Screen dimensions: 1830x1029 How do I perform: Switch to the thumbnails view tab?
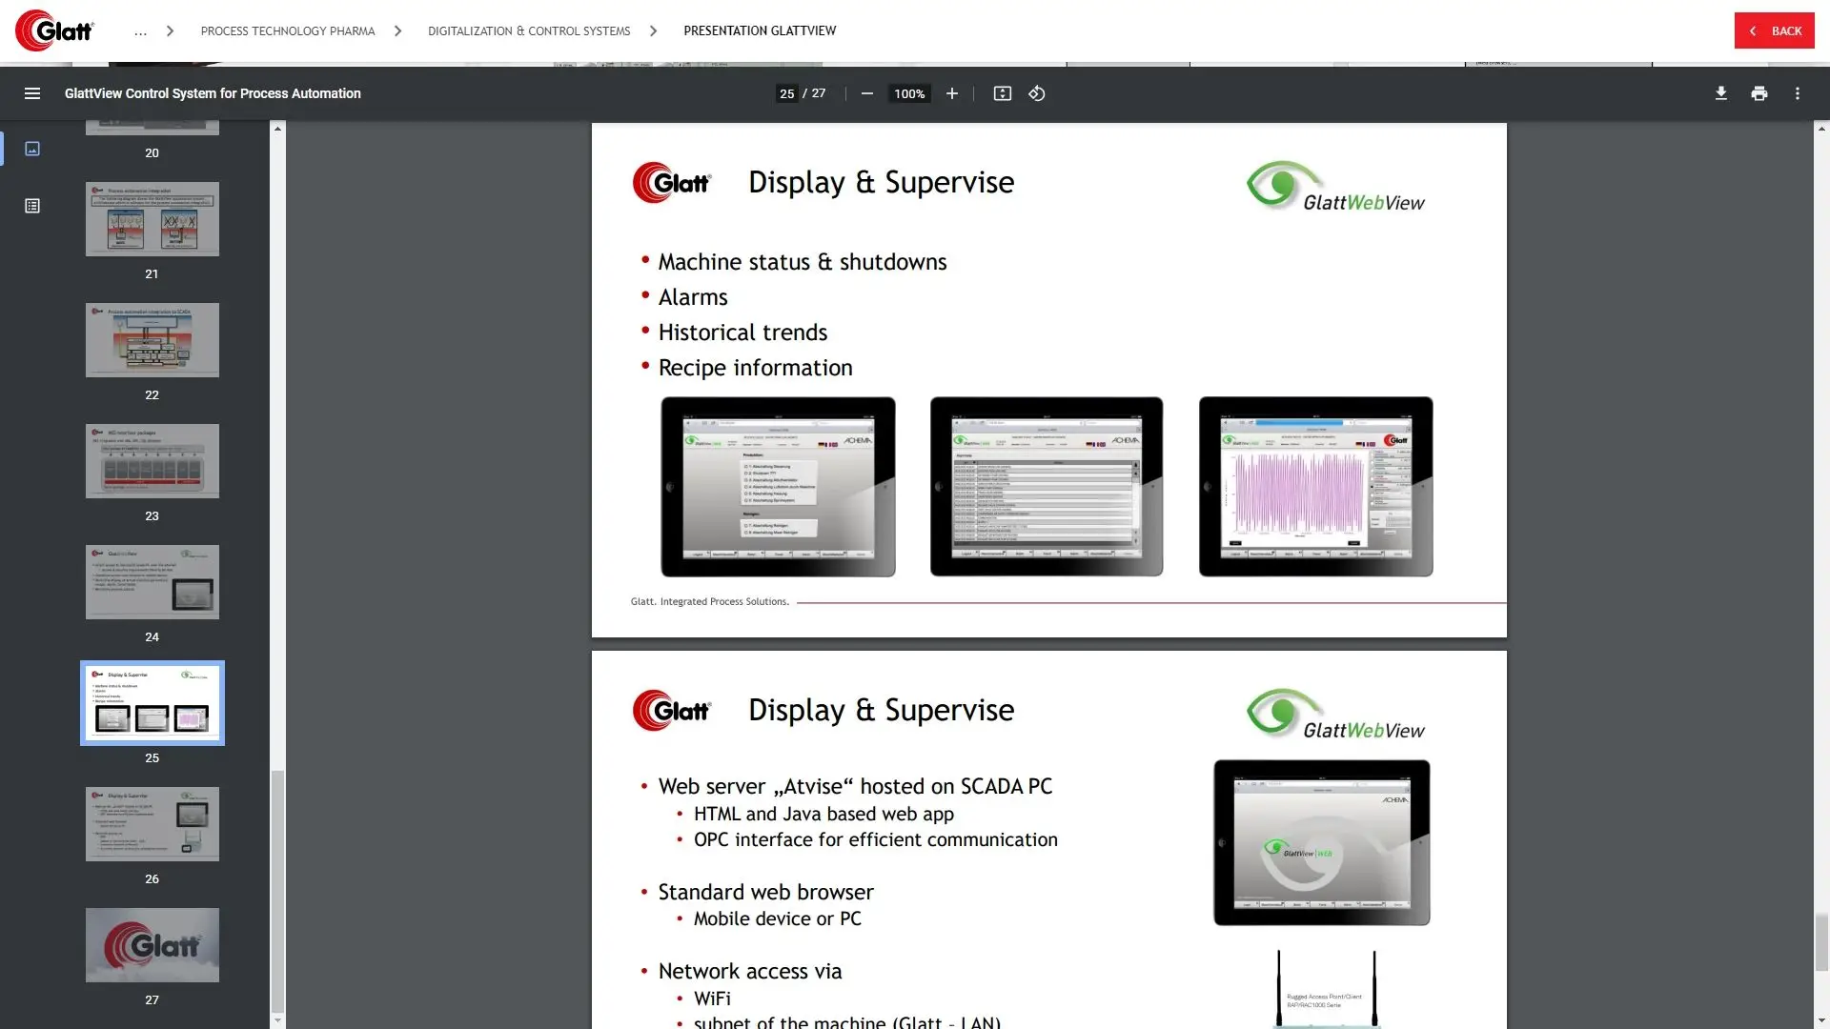click(x=32, y=149)
